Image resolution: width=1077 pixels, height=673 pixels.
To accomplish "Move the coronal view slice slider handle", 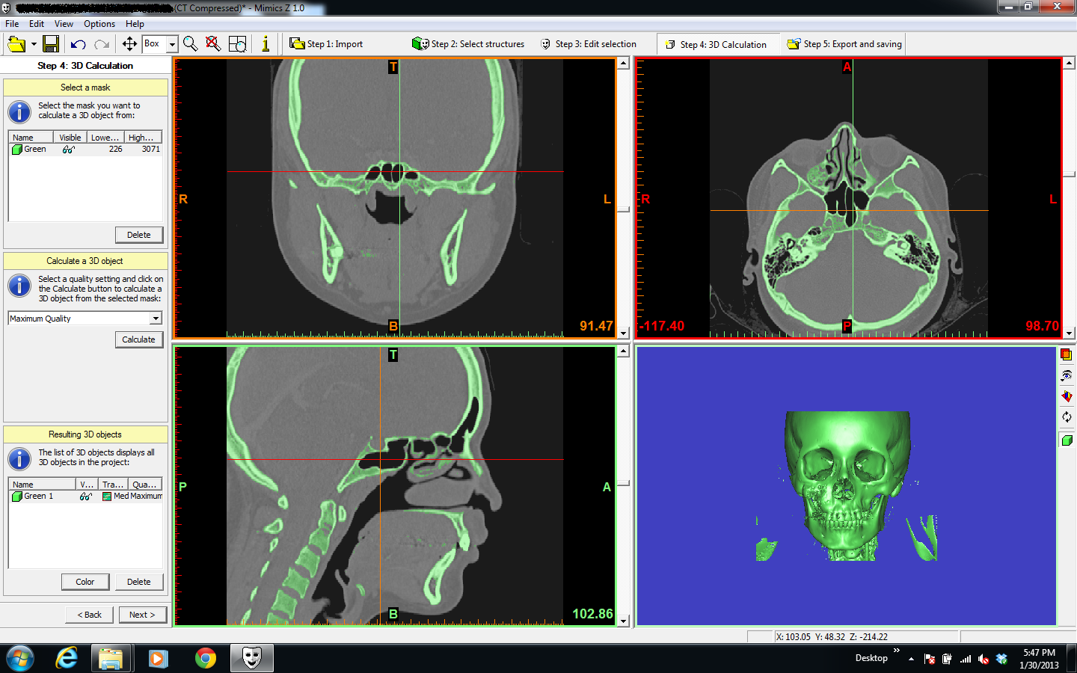I will coord(623,209).
